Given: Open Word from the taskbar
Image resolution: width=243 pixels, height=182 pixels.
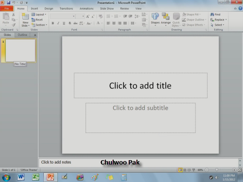Looking at the screenshot, I should click(21, 177).
